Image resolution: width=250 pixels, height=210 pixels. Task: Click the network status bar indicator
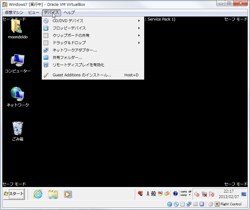coord(189,204)
